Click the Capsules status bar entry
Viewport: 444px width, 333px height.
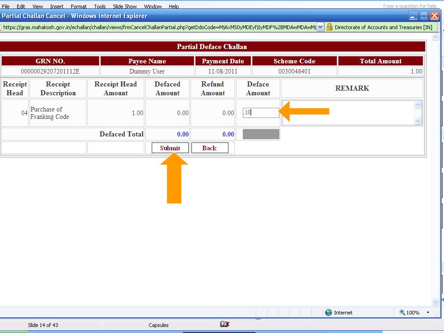[x=158, y=325]
